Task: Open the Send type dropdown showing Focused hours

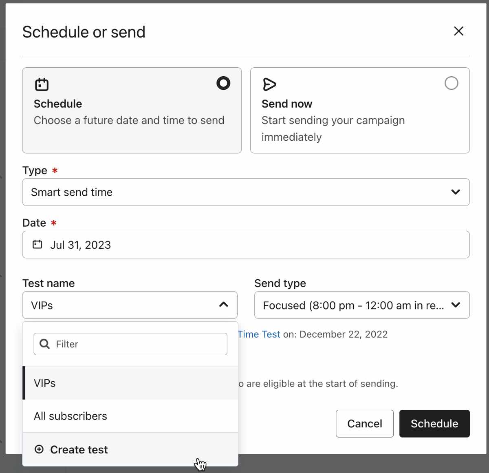Action: pos(361,305)
